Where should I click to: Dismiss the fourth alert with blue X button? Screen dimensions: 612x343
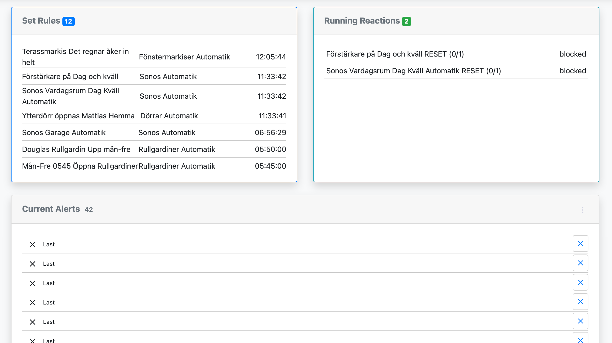point(580,302)
